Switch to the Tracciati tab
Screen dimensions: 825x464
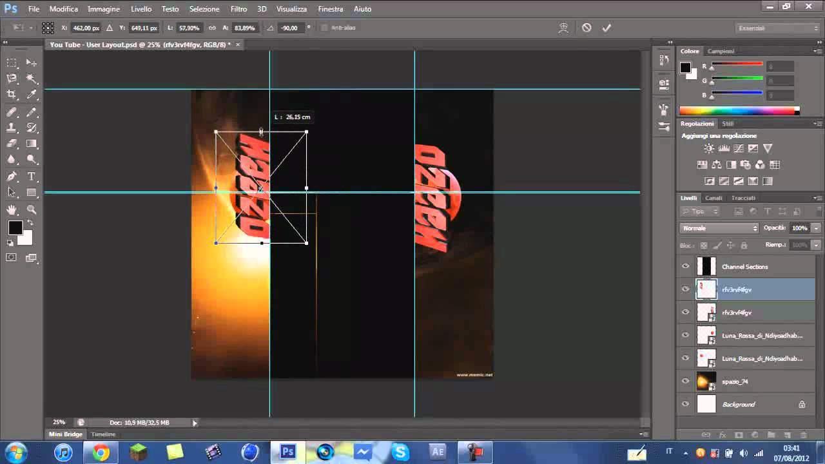743,198
